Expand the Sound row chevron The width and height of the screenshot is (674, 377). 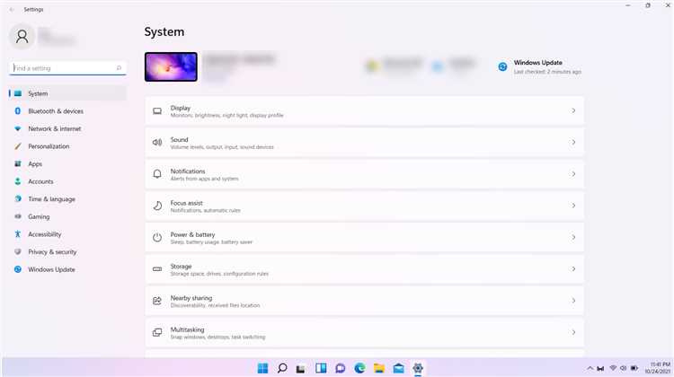coord(573,142)
